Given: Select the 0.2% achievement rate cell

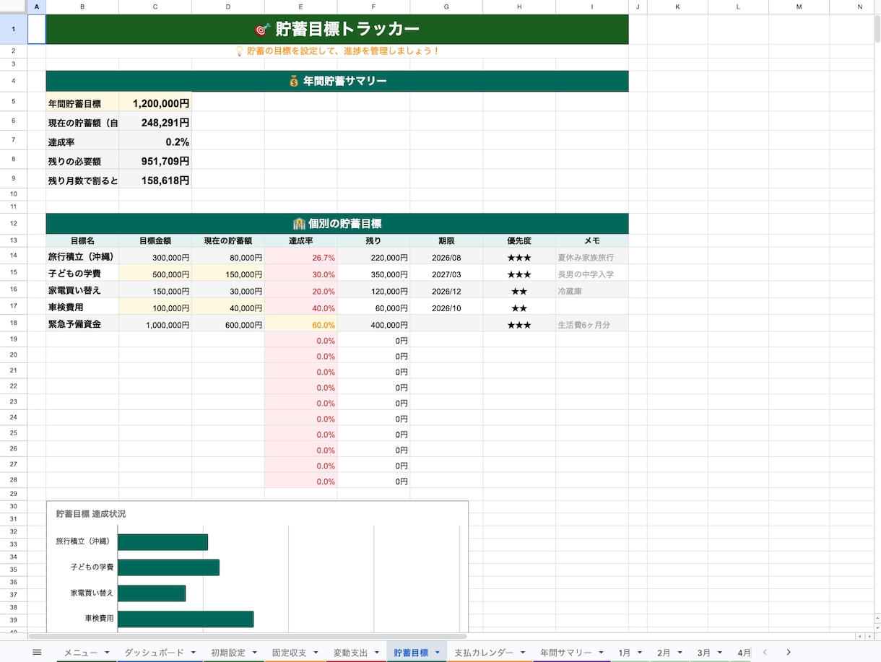Looking at the screenshot, I should point(155,142).
